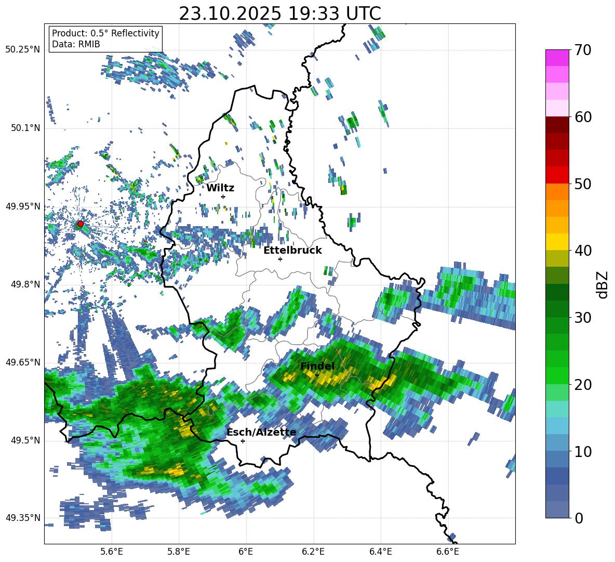Viewport: 615px width, 562px height.
Task: Click the Esch/Alzette station cross marker
Action: 243,441
